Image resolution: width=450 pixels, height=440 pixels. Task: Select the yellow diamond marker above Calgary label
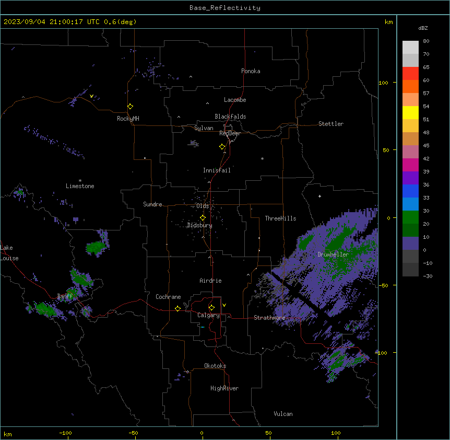211,308
